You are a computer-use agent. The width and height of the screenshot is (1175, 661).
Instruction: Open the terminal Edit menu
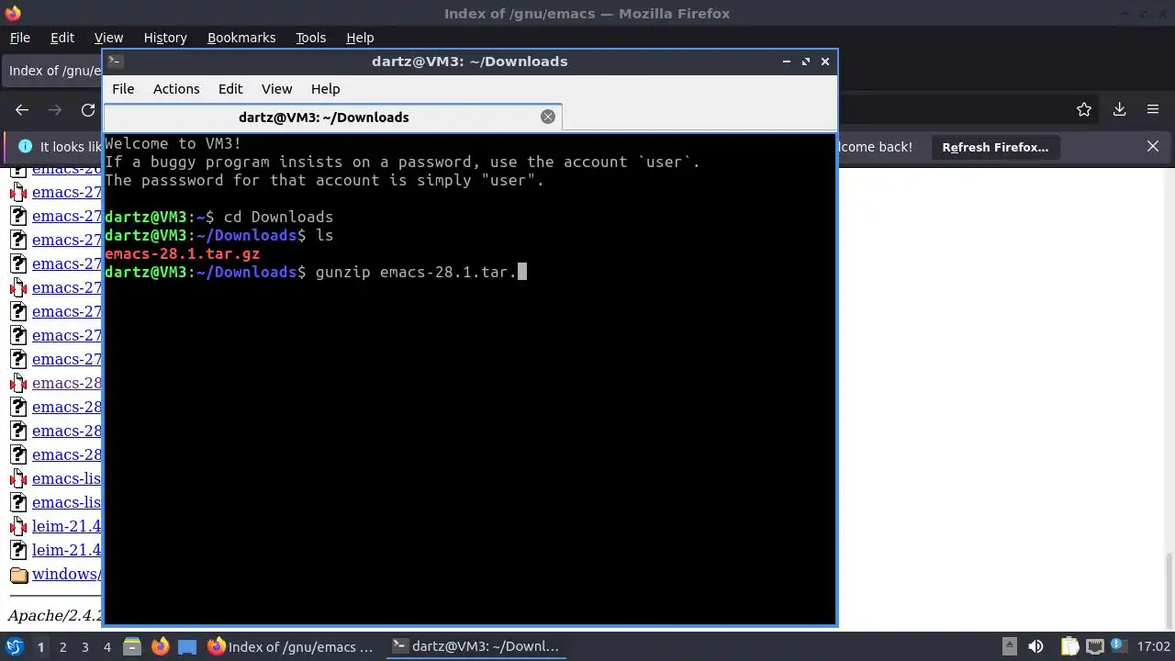pyautogui.click(x=230, y=89)
